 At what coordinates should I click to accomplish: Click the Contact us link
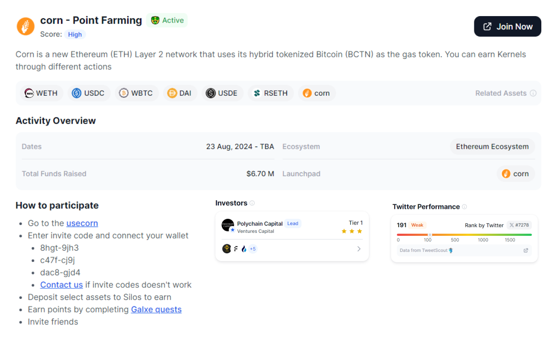click(61, 285)
